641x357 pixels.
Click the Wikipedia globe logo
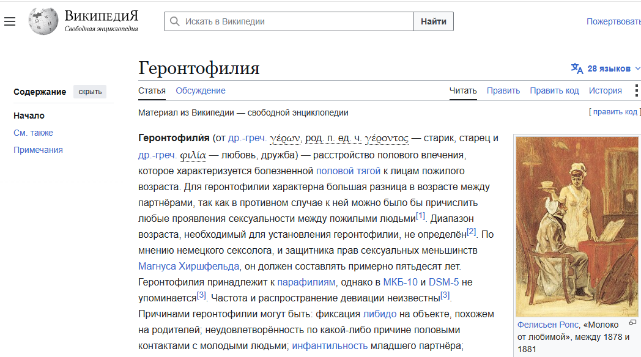pyautogui.click(x=43, y=21)
